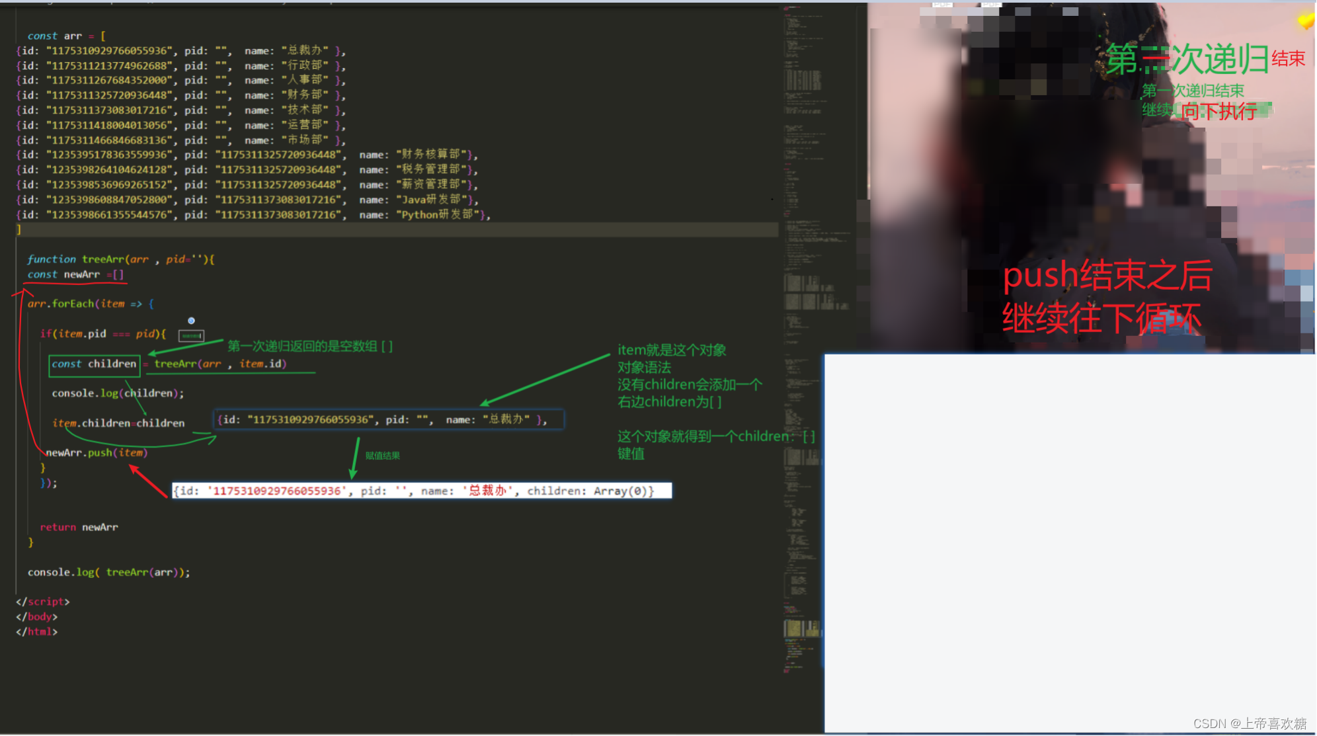1317x736 pixels.
Task: Click the array row named "财务部"
Action: pos(180,95)
